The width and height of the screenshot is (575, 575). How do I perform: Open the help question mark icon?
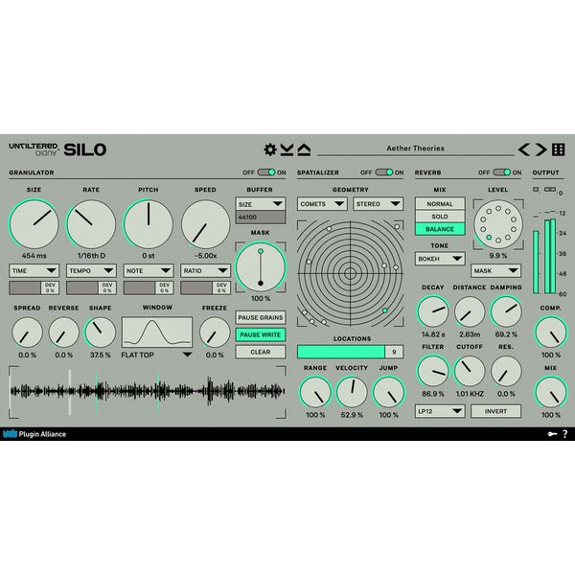(563, 434)
